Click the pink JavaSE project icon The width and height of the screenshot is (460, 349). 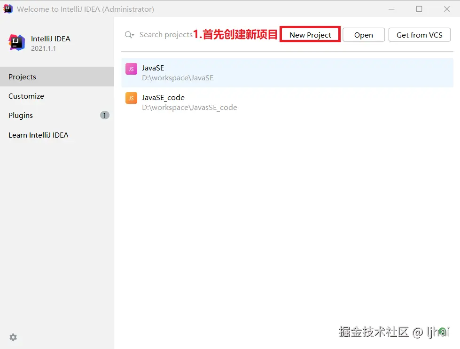click(x=131, y=69)
